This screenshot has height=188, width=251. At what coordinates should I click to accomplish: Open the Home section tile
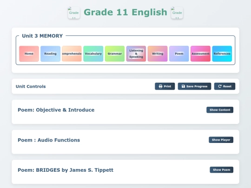(29, 54)
